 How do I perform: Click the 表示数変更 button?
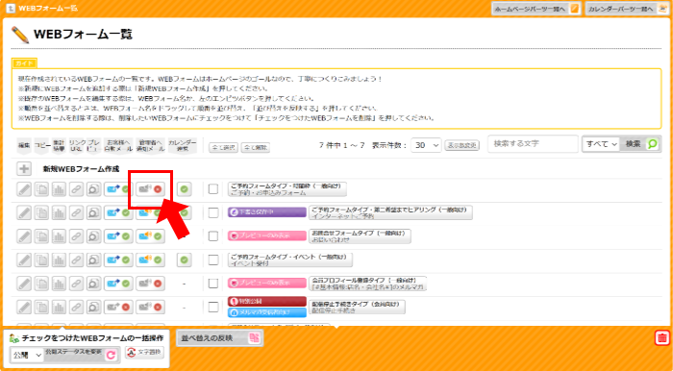pos(461,145)
